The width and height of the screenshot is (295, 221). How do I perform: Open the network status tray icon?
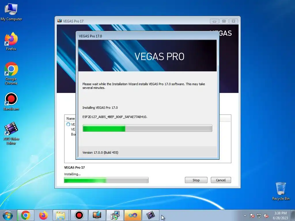pos(259,216)
